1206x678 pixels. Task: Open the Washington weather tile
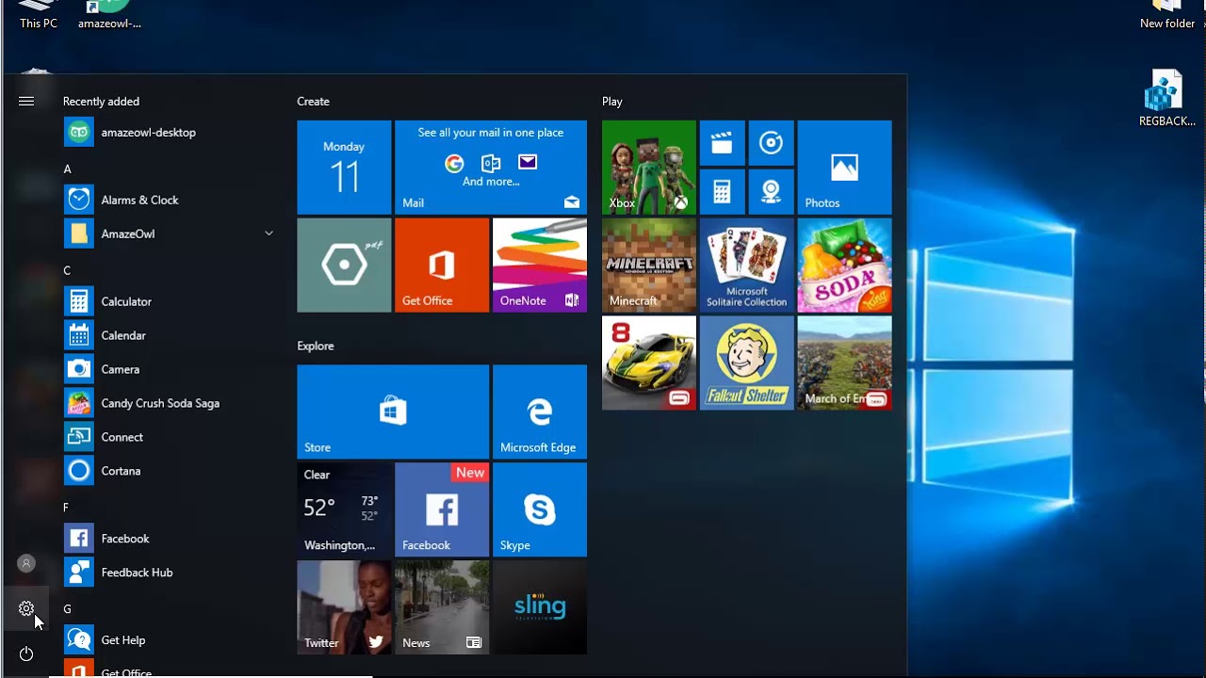pos(344,509)
